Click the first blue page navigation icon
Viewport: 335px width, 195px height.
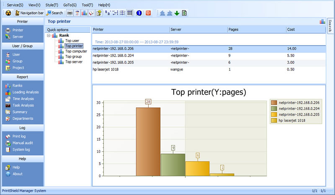tap(162, 13)
